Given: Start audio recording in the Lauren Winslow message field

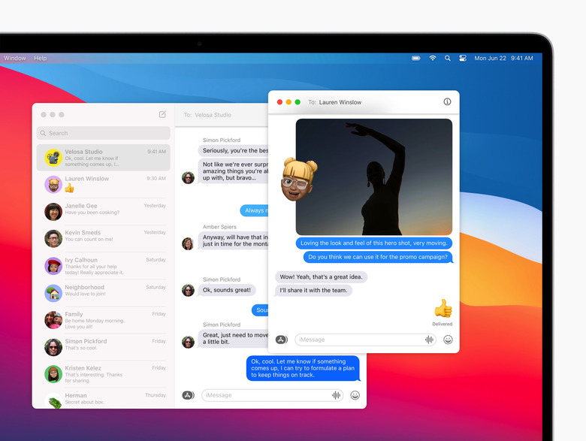Looking at the screenshot, I should point(429,340).
